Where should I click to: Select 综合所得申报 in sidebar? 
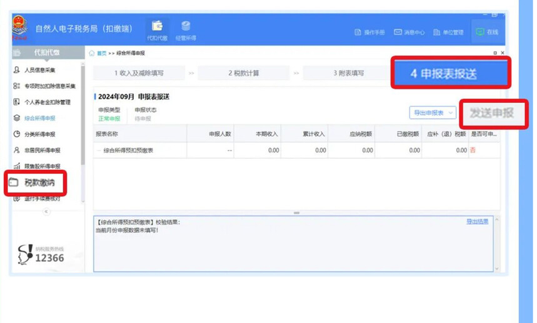coord(34,118)
